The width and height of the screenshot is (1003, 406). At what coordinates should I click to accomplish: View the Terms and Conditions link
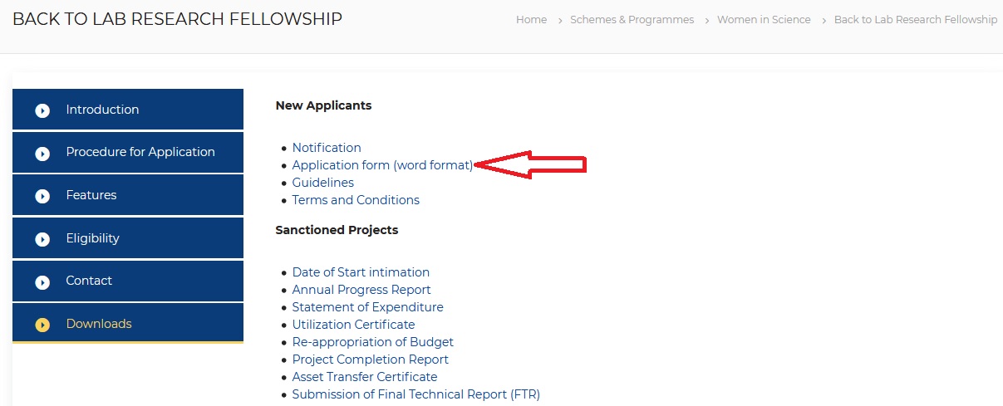coord(356,200)
